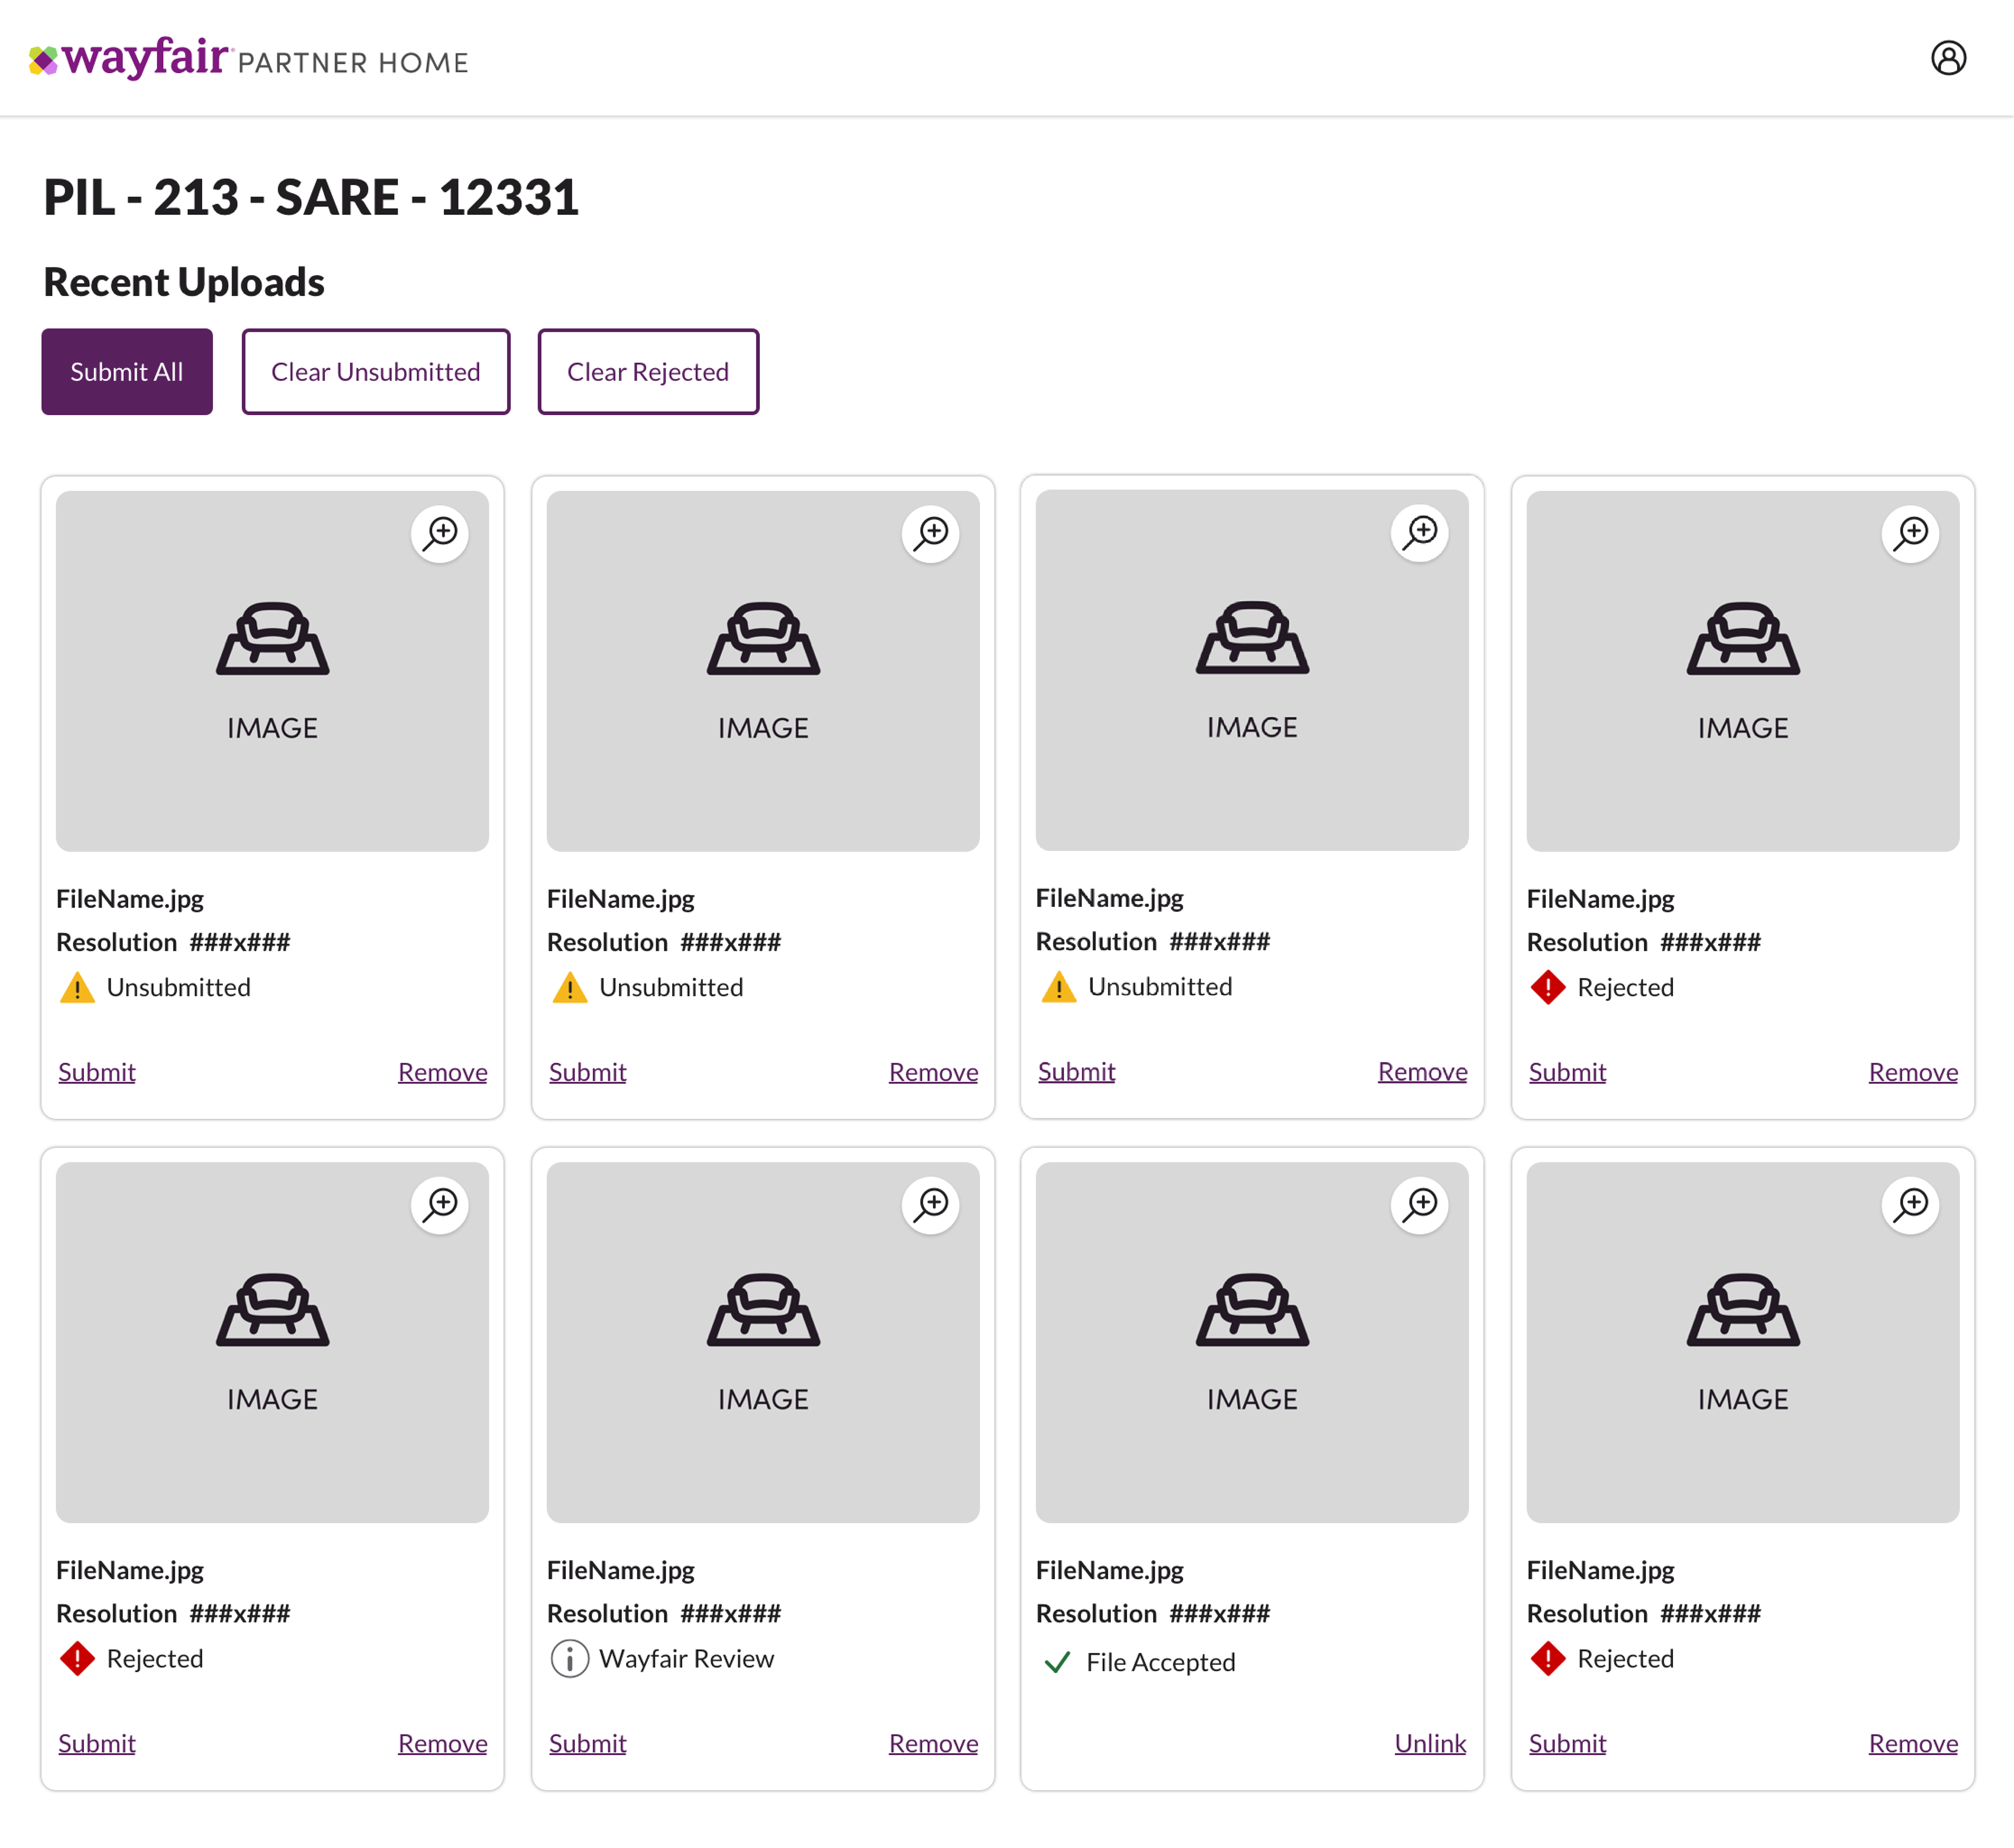Click the Clear Rejected button
The width and height of the screenshot is (2014, 1848).
pos(648,372)
